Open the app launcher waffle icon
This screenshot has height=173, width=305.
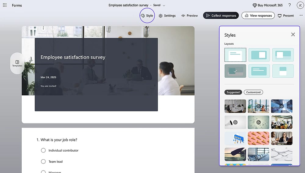click(5, 5)
